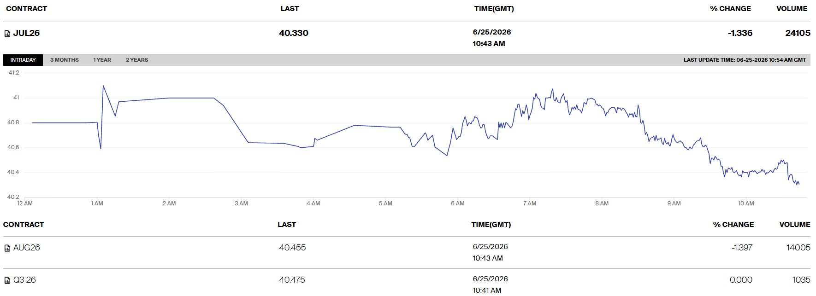Click the lower CONTRACT column header

pos(24,224)
